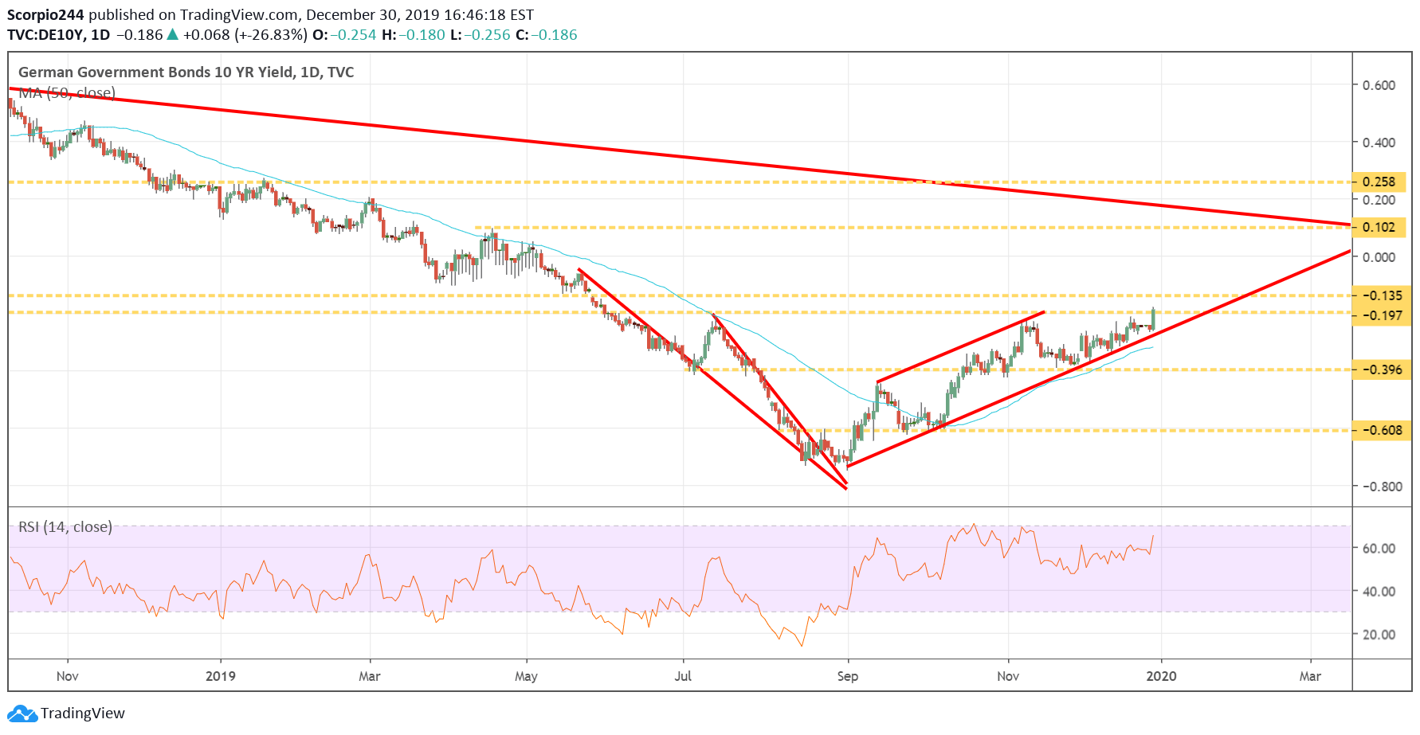Select the RSI (14, close) indicator label
Screen dimensions: 1420x735
point(65,526)
